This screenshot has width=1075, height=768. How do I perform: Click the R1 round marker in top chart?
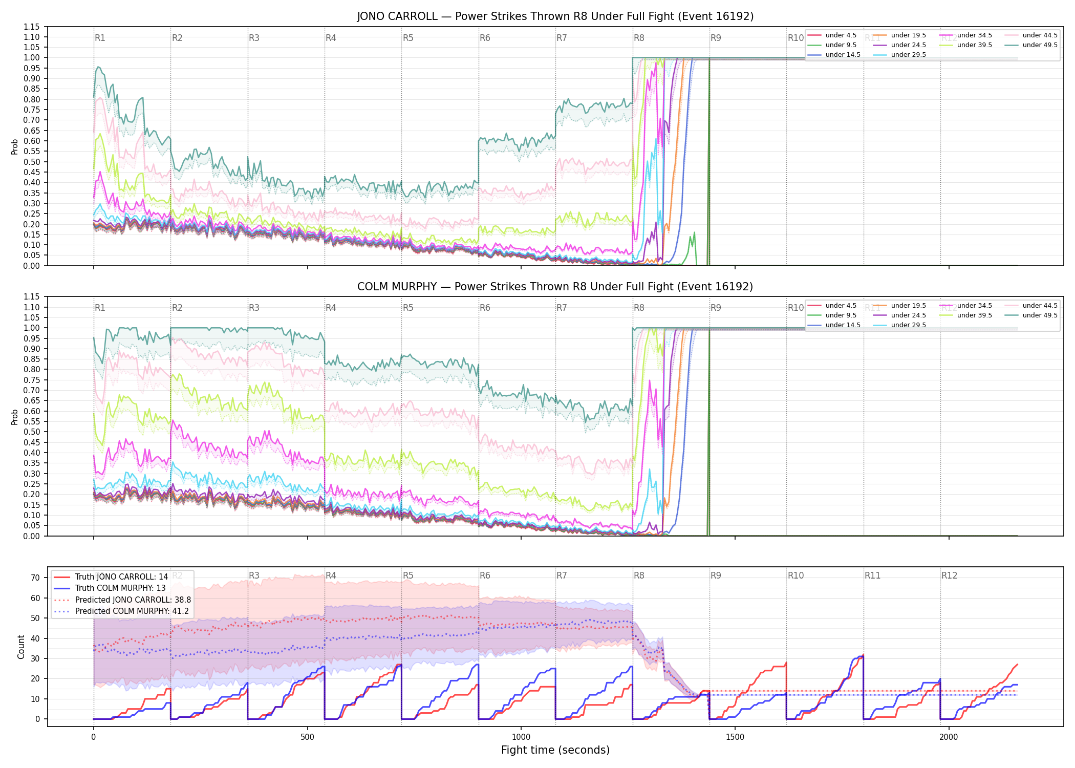pos(100,38)
